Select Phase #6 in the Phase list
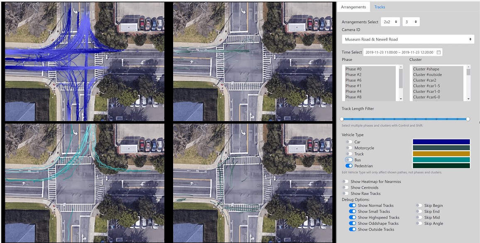This screenshot has height=243, width=480. [x=354, y=80]
